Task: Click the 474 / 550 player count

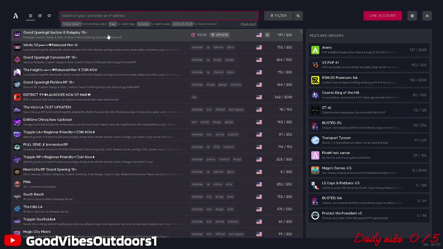Action: click(x=284, y=209)
